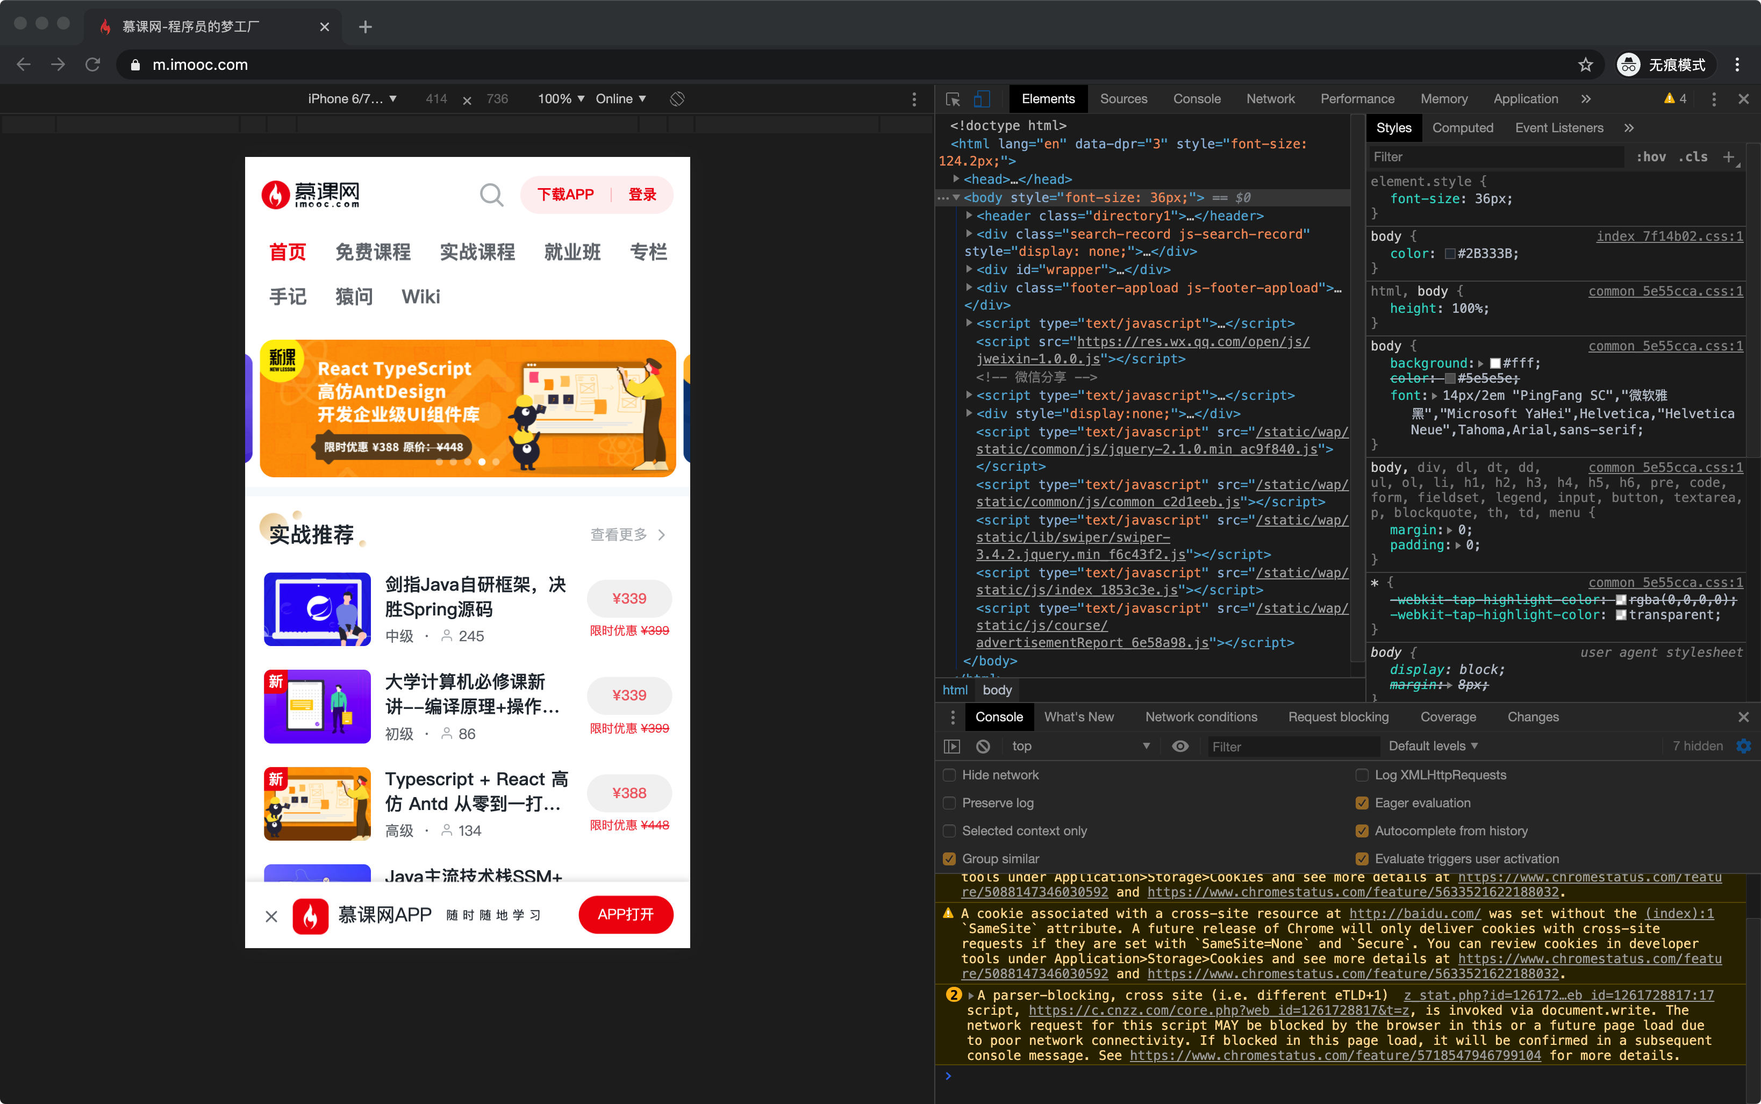Expand header directory1 node
Viewport: 1761px width, 1104px height.
coord(969,216)
